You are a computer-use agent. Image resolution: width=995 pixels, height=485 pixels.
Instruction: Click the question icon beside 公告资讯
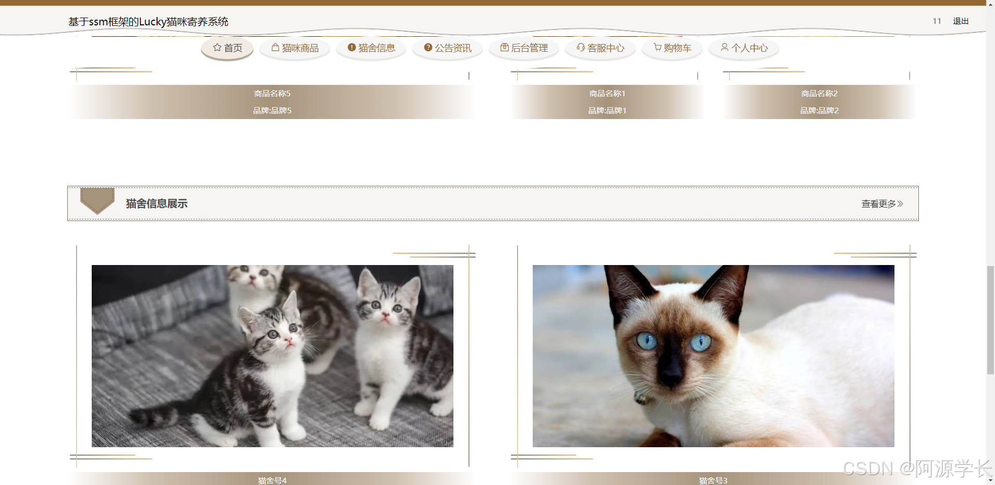[428, 47]
